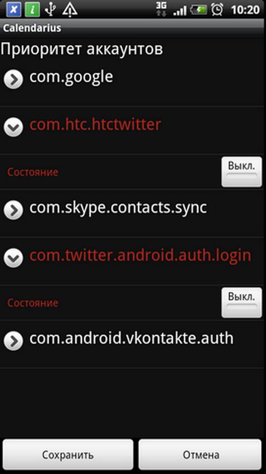Tap the green info notification icon
Screen dimensions: 266x474
tap(32, 9)
